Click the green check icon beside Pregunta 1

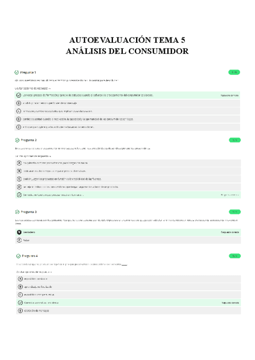point(17,73)
